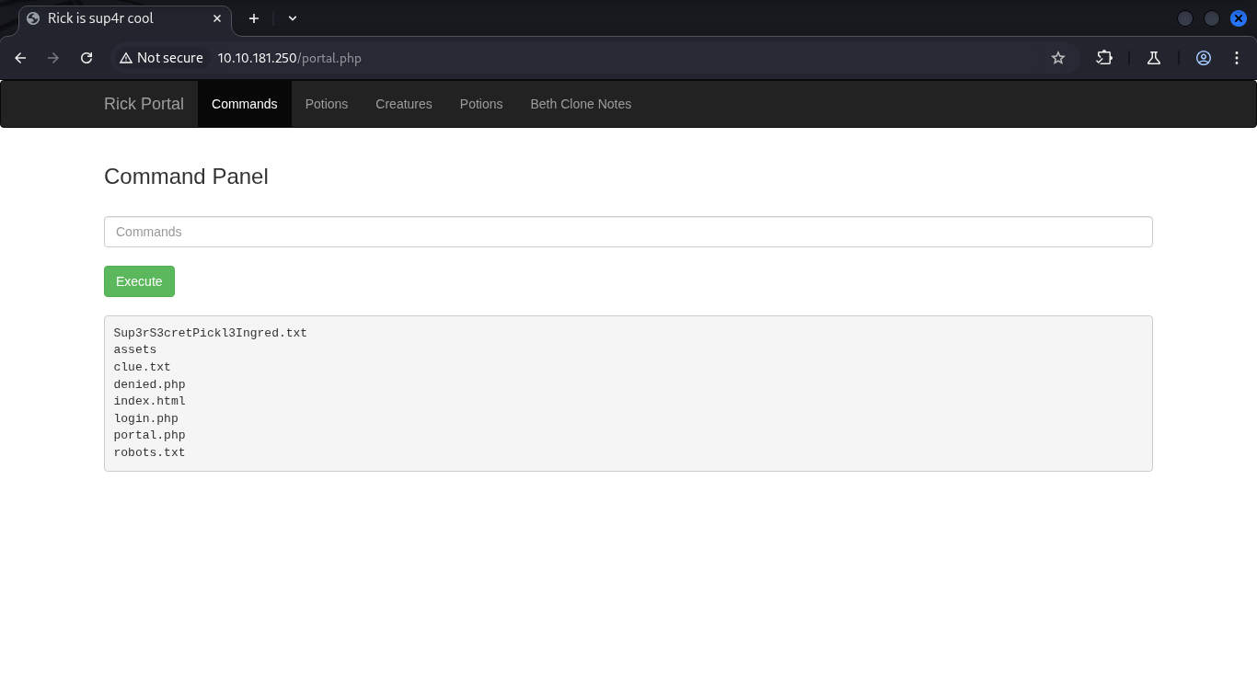
Task: Go to the Creatures nav item
Action: [x=403, y=104]
